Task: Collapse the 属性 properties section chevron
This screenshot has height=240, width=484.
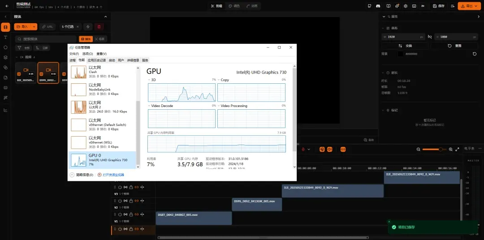Action: point(384,17)
